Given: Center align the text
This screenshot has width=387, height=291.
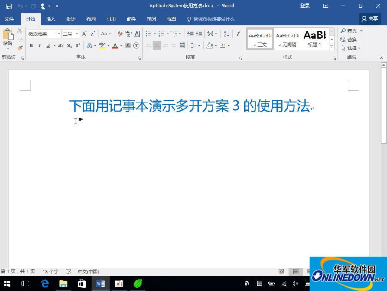Looking at the screenshot, I should coord(157,45).
